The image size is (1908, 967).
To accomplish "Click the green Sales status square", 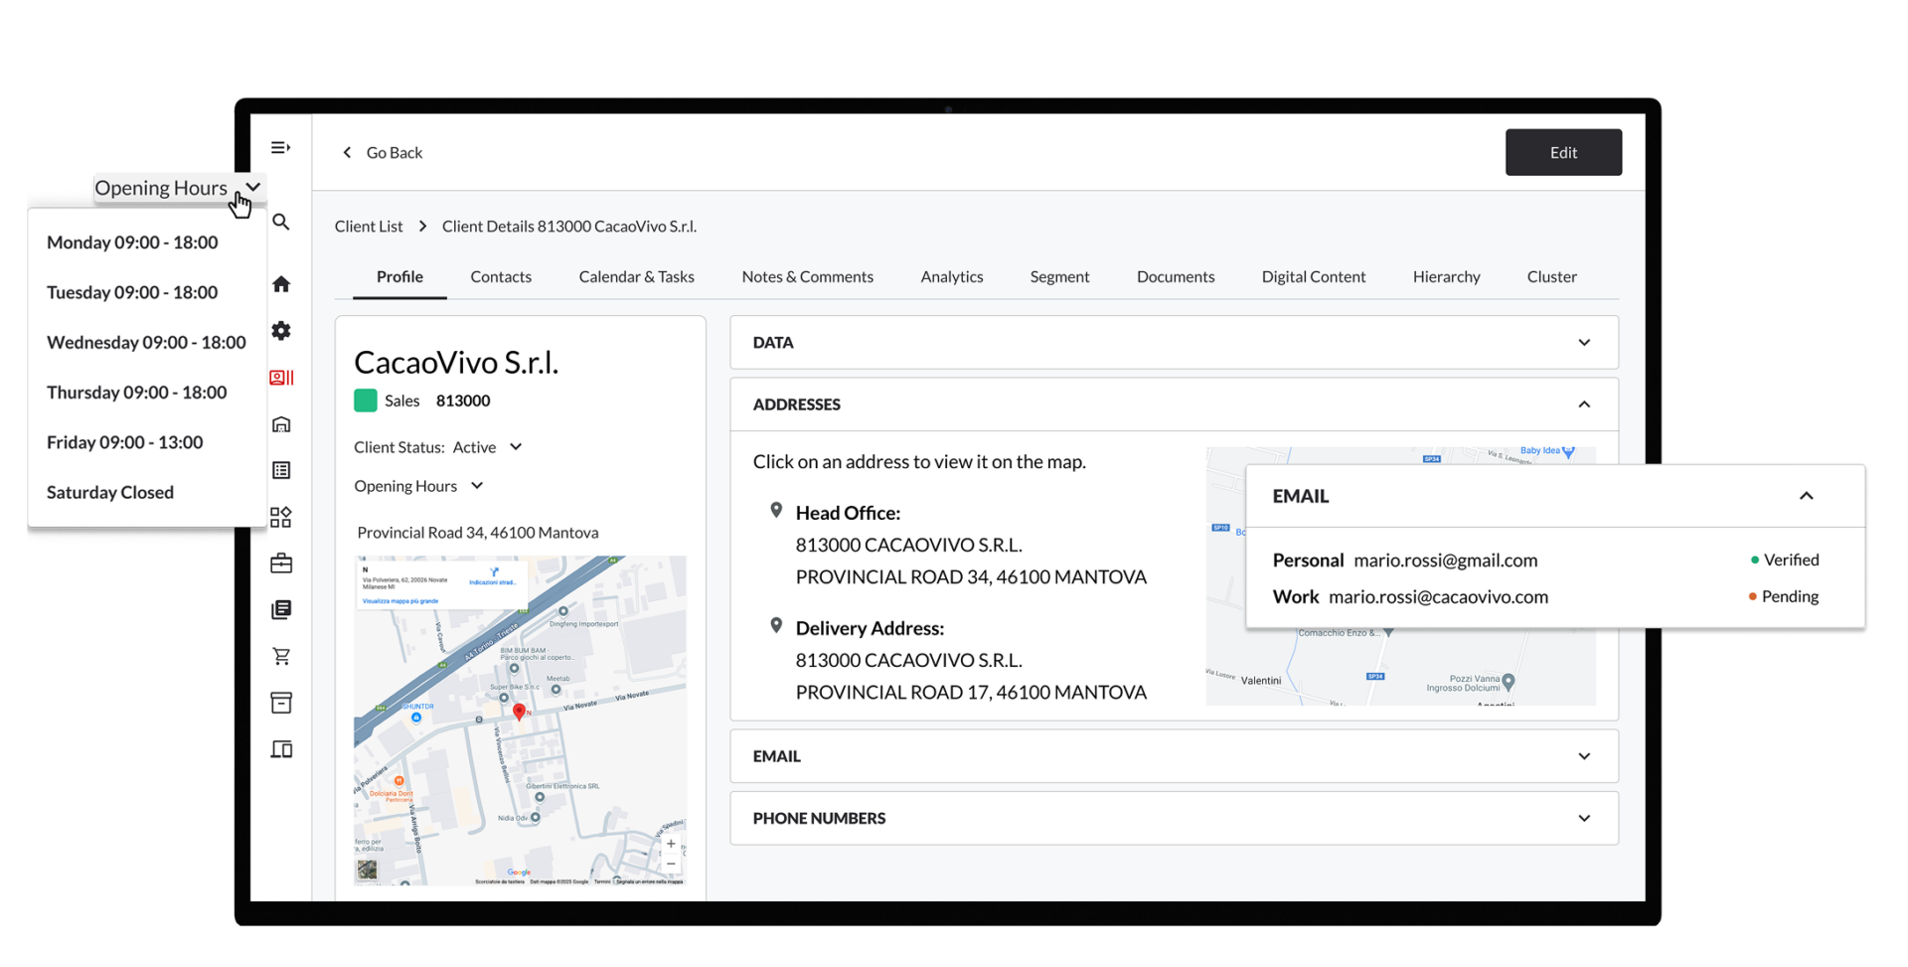I will [366, 401].
